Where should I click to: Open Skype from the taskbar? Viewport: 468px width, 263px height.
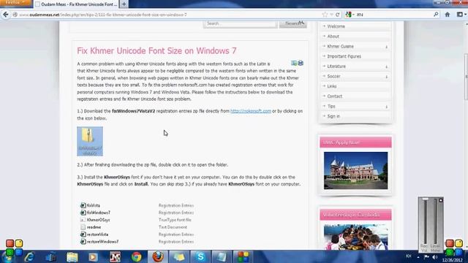coord(200,256)
